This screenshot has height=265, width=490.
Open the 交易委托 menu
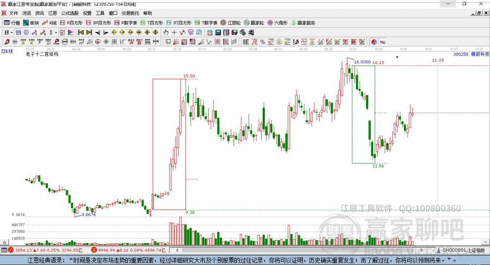pos(130,13)
